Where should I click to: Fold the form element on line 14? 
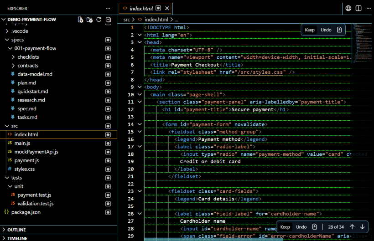coord(140,124)
